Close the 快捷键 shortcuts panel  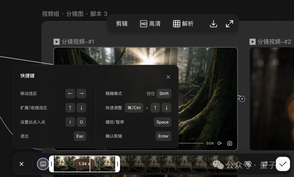click(168, 77)
